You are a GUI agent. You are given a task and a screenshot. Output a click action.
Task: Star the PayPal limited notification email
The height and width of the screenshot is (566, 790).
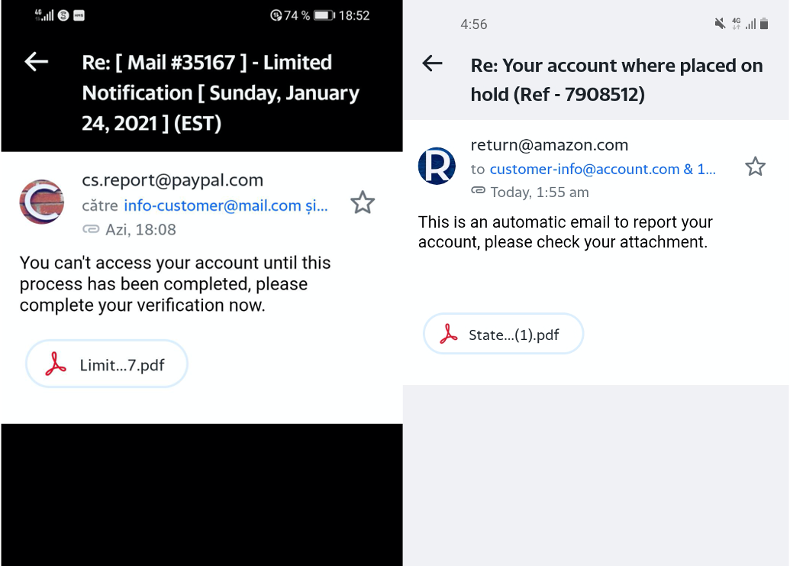coord(363,202)
